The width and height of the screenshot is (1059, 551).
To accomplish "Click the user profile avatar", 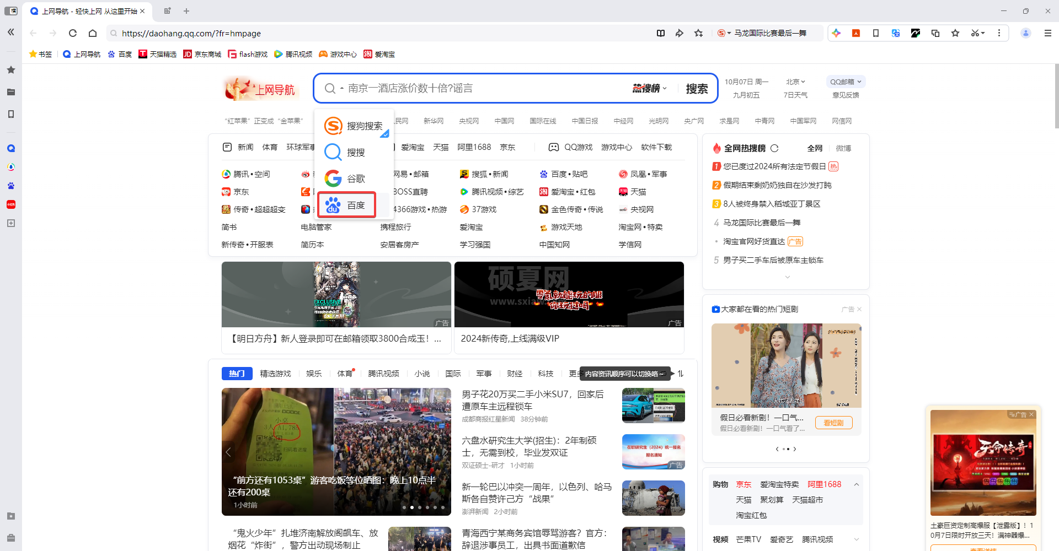I will coord(1026,33).
